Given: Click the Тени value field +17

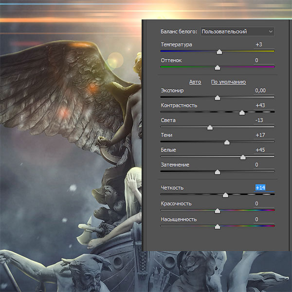Looking at the screenshot, I should pos(264,135).
